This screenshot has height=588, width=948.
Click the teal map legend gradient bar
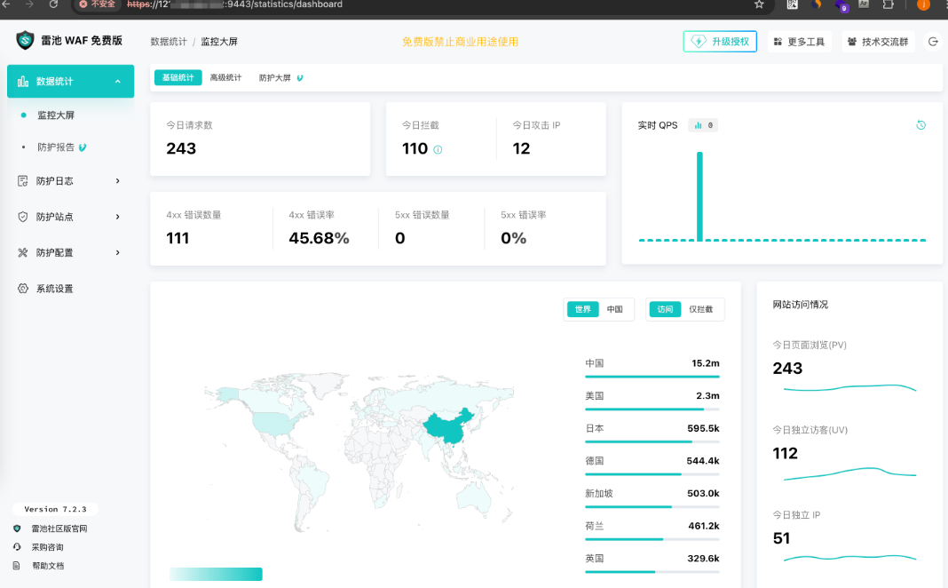tap(216, 574)
